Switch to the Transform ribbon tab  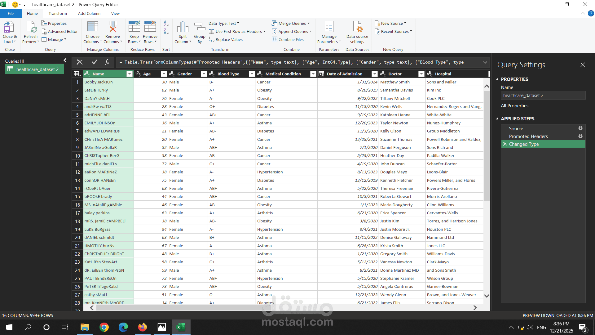tap(57, 13)
